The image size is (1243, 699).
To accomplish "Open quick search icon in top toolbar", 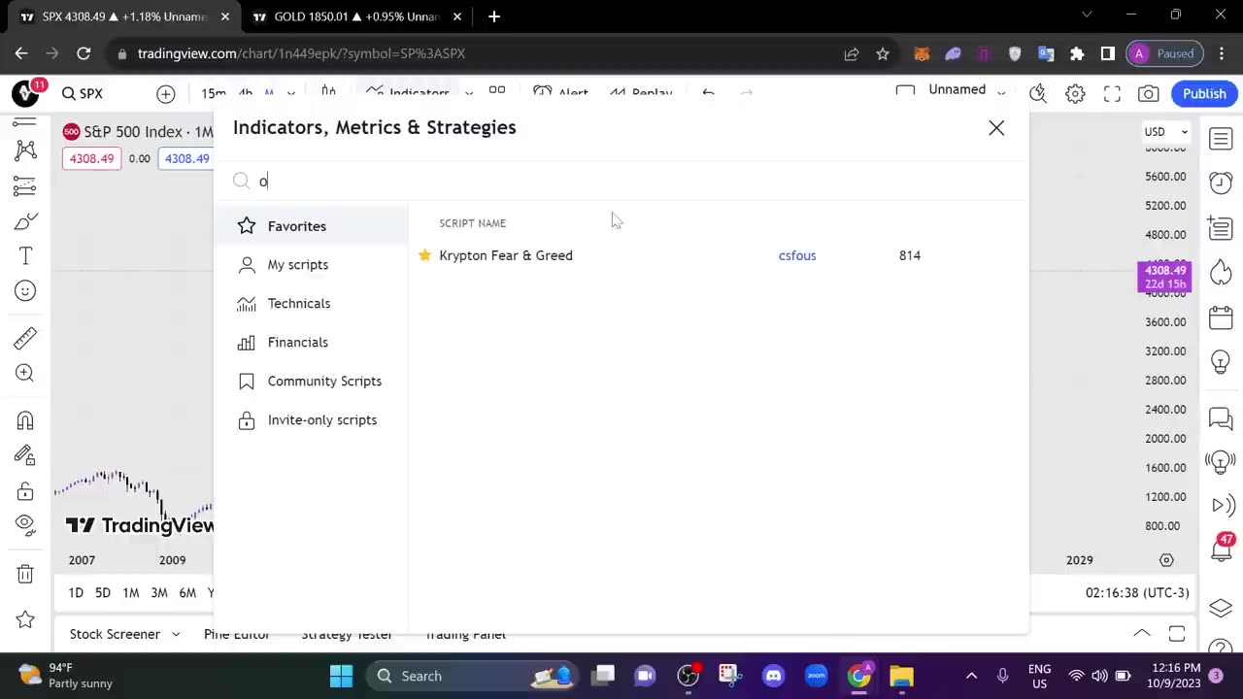I will (x=1038, y=93).
